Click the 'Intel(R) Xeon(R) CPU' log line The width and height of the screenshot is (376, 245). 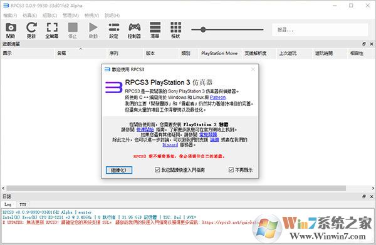pos(99,217)
